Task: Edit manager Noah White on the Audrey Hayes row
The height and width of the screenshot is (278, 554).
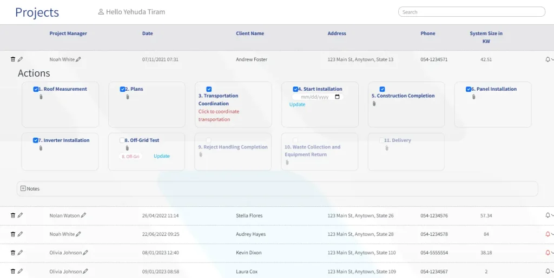Action: tap(78, 234)
